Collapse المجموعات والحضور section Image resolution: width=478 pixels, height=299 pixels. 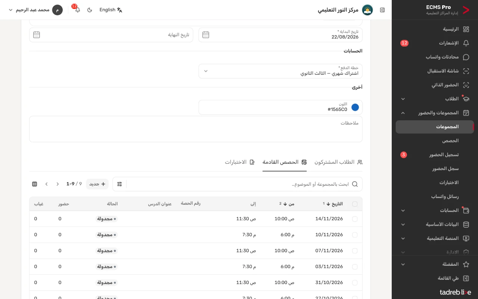(x=435, y=113)
